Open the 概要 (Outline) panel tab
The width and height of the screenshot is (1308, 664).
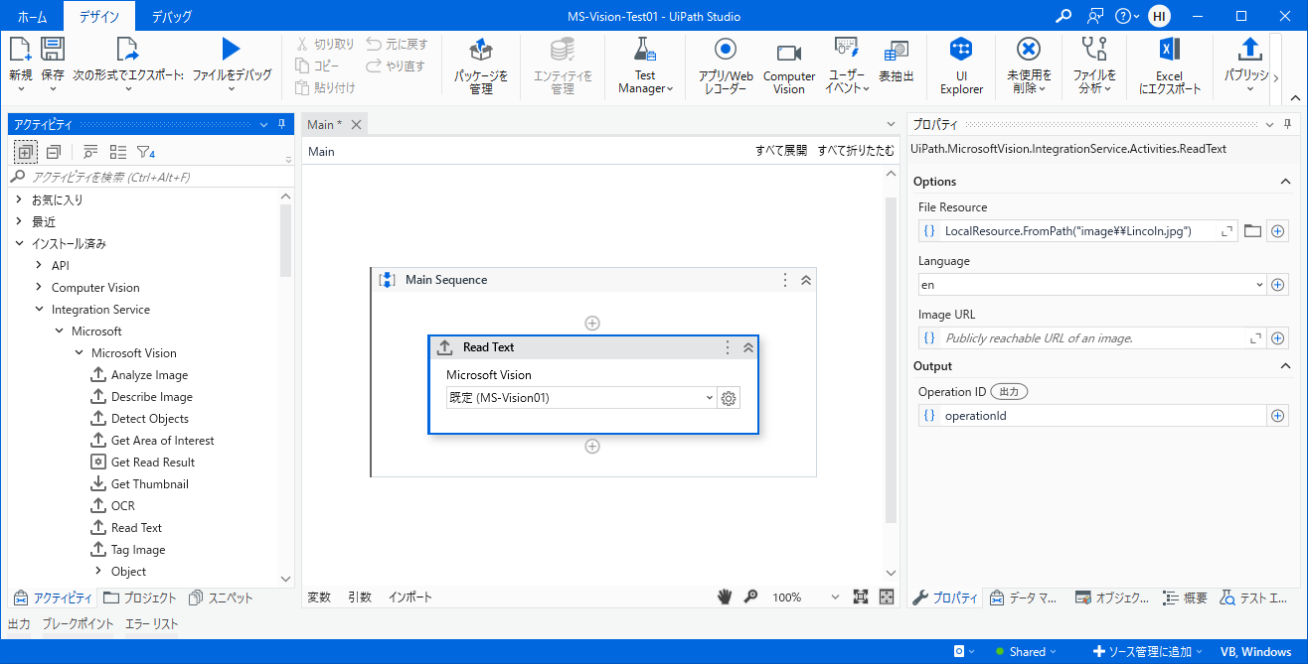tap(1186, 598)
